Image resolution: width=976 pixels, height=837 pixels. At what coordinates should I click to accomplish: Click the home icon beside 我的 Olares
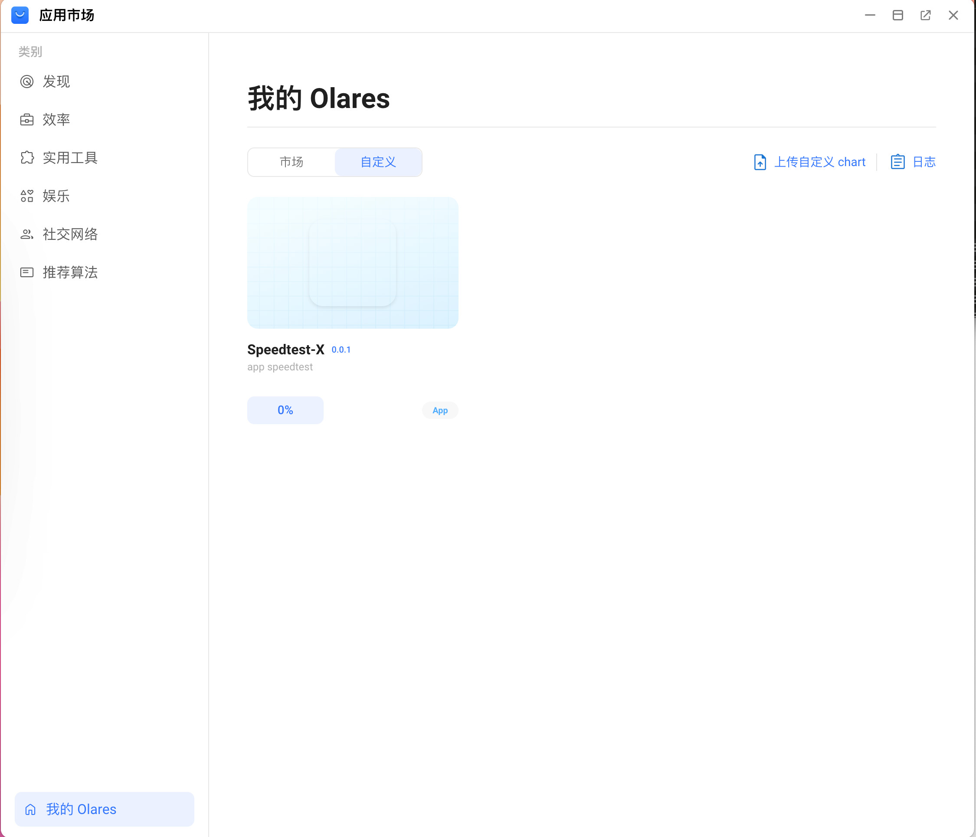pyautogui.click(x=31, y=809)
